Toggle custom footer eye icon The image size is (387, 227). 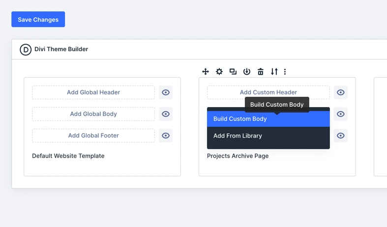[x=341, y=136]
